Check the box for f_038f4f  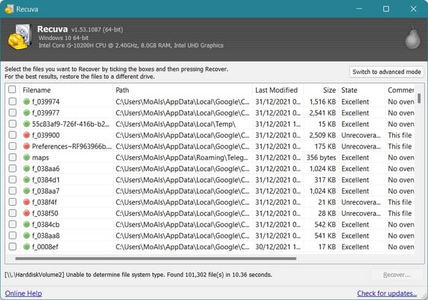tap(12, 202)
